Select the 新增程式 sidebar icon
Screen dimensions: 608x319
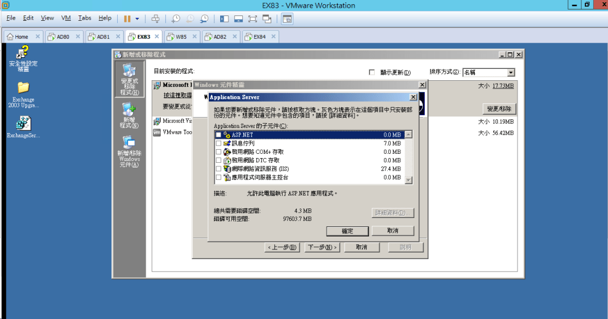[129, 115]
